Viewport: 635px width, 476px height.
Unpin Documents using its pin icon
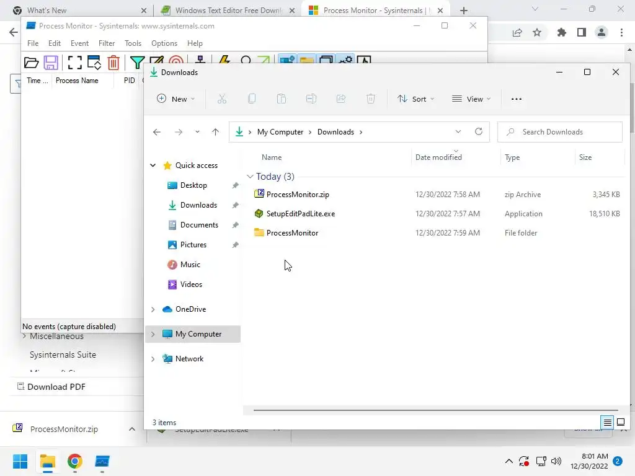(235, 225)
